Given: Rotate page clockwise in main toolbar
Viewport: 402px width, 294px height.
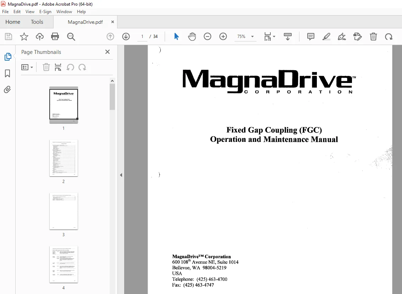Looking at the screenshot, I should 389,37.
